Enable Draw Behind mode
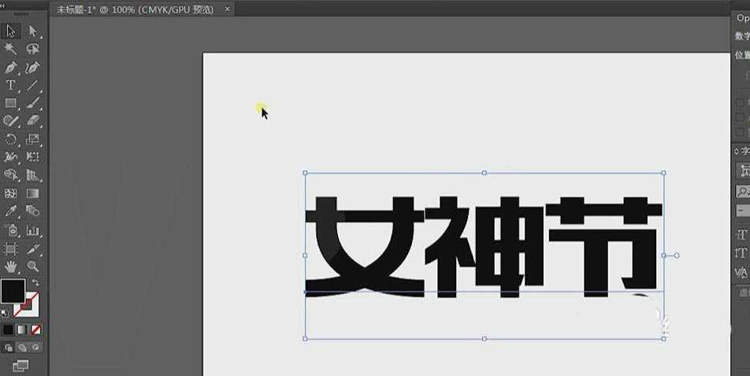750x376 pixels. (x=21, y=347)
